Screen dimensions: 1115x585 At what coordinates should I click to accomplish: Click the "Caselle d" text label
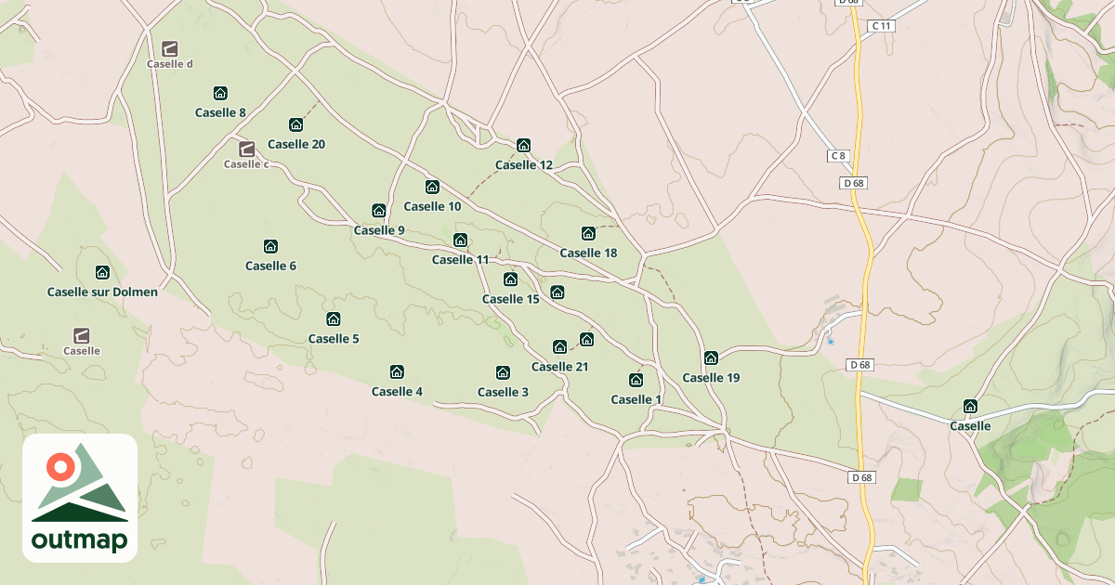pos(170,64)
